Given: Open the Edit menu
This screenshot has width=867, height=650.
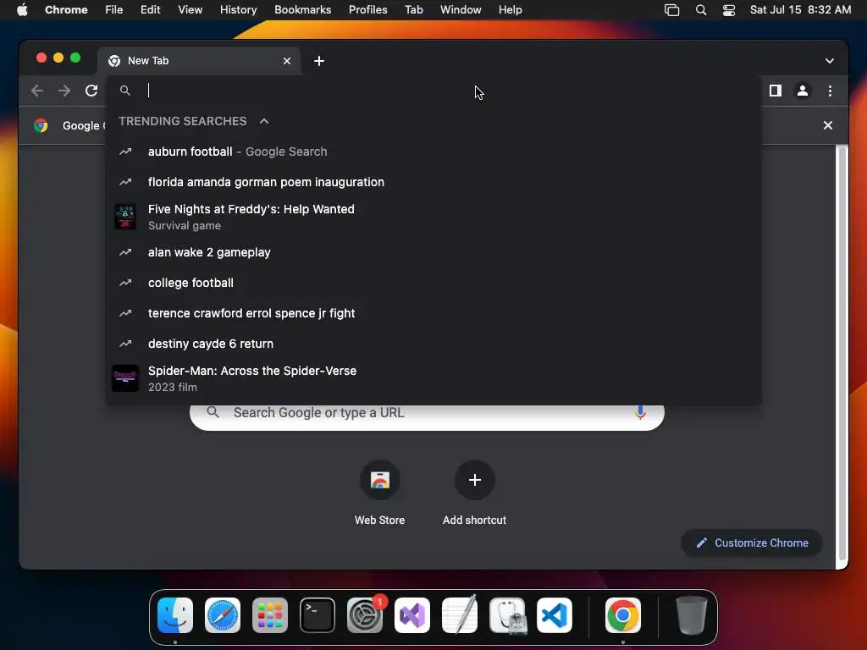Looking at the screenshot, I should (150, 9).
